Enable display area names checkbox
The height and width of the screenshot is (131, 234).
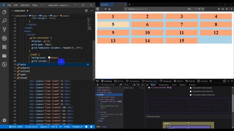(x=190, y=91)
